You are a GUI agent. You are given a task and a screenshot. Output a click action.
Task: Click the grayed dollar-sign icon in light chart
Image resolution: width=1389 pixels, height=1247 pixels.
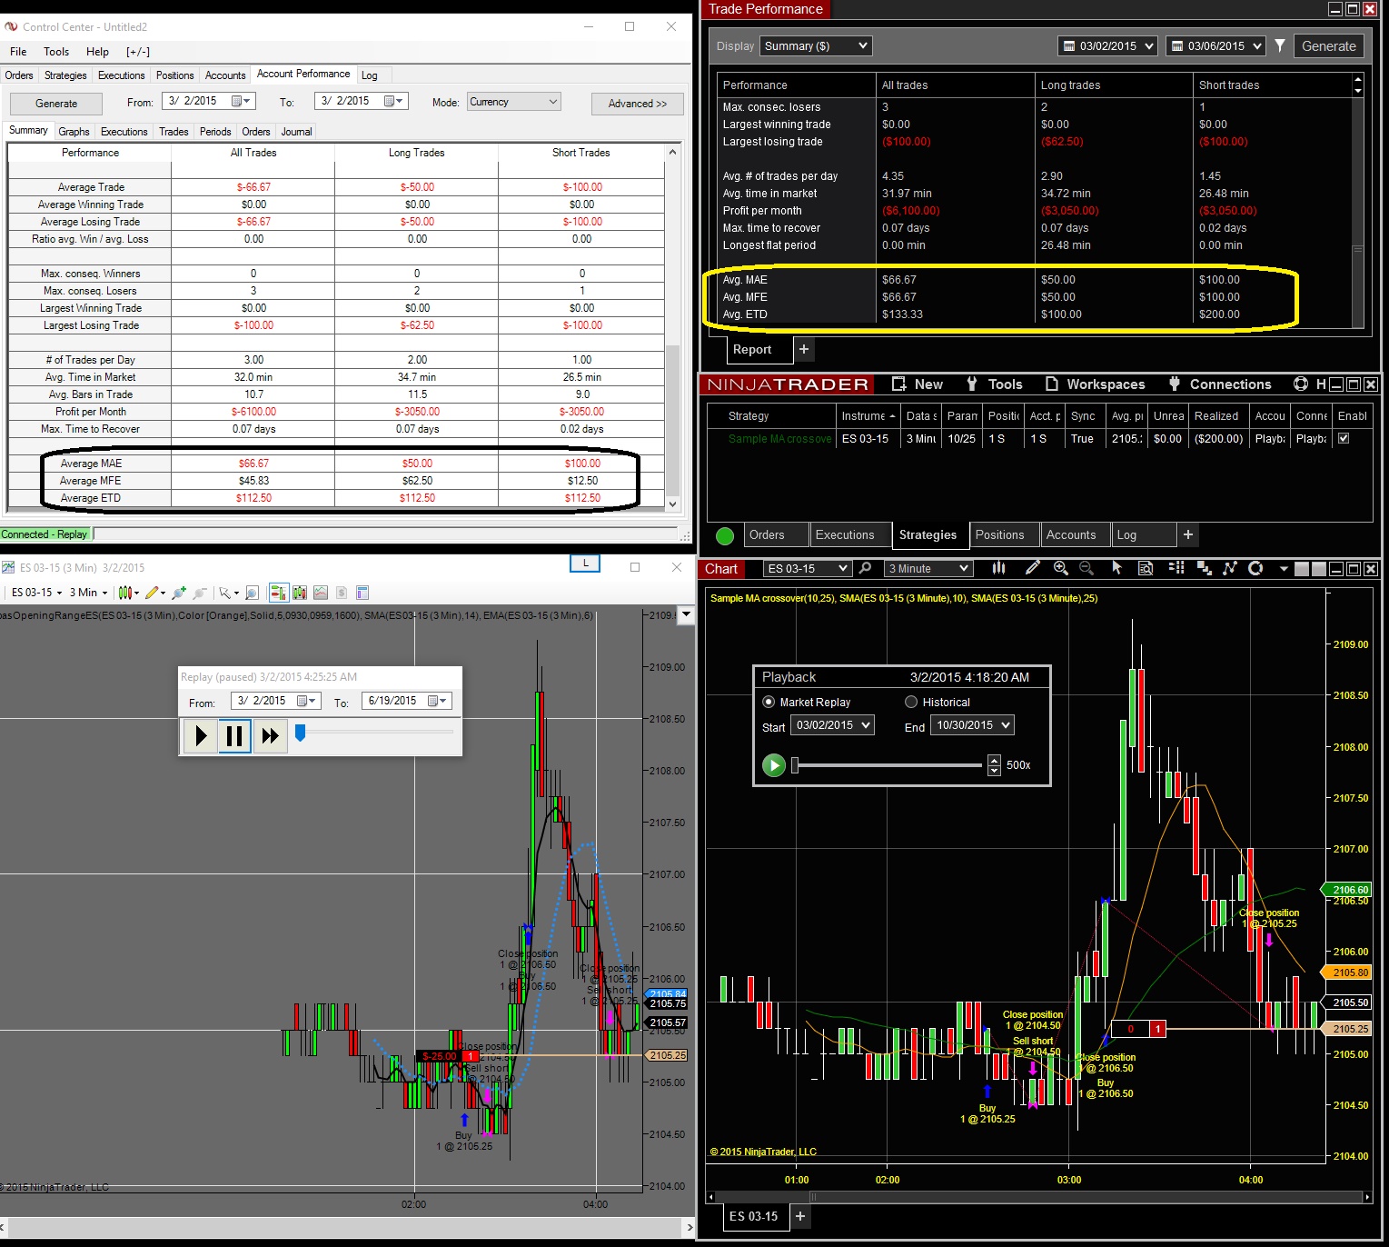pos(342,593)
